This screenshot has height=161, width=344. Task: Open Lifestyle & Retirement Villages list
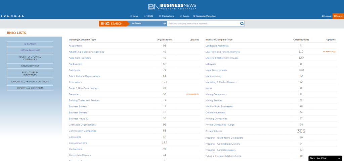(x=222, y=58)
